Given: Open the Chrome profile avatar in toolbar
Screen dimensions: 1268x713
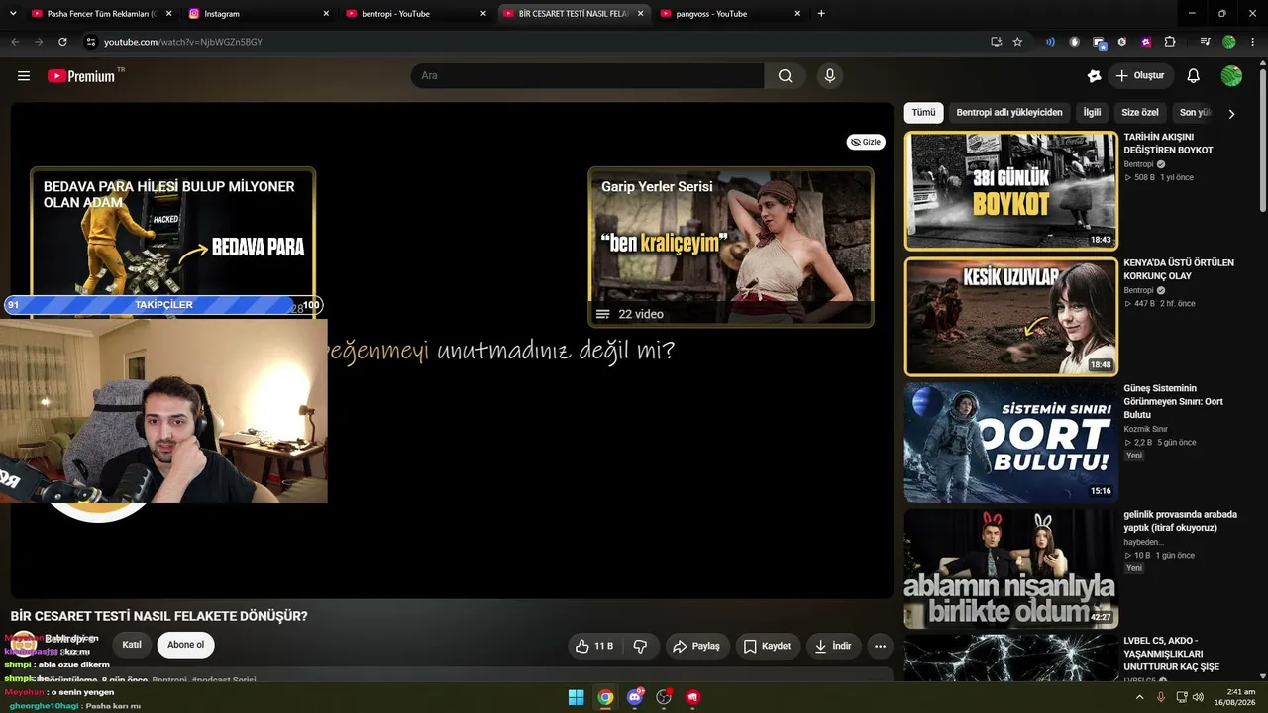Looking at the screenshot, I should click(1229, 42).
